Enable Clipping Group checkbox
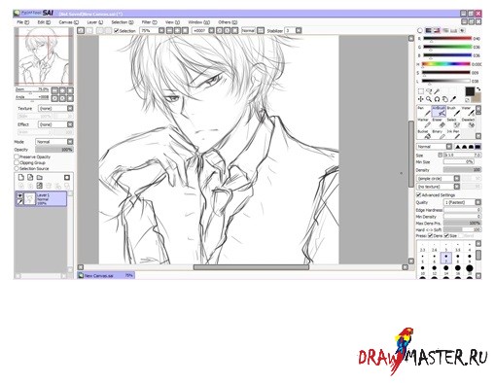 (17, 162)
